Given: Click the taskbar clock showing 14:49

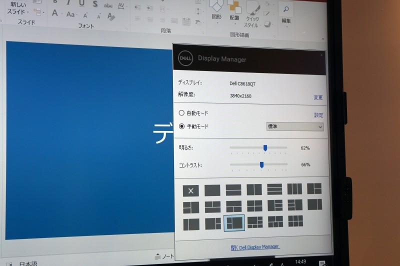Looking at the screenshot, I should tap(300, 261).
